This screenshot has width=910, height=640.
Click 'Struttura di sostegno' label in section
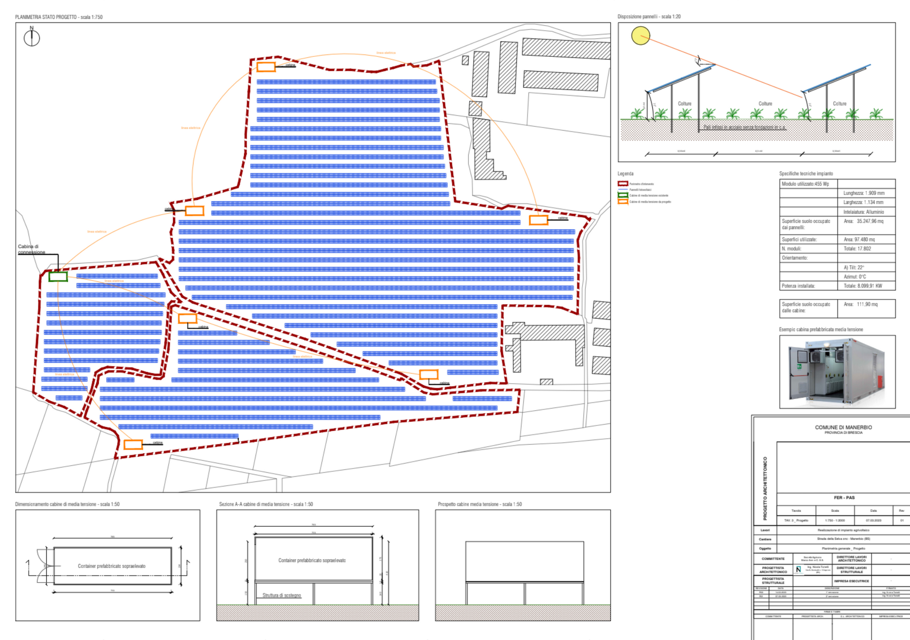pyautogui.click(x=282, y=595)
